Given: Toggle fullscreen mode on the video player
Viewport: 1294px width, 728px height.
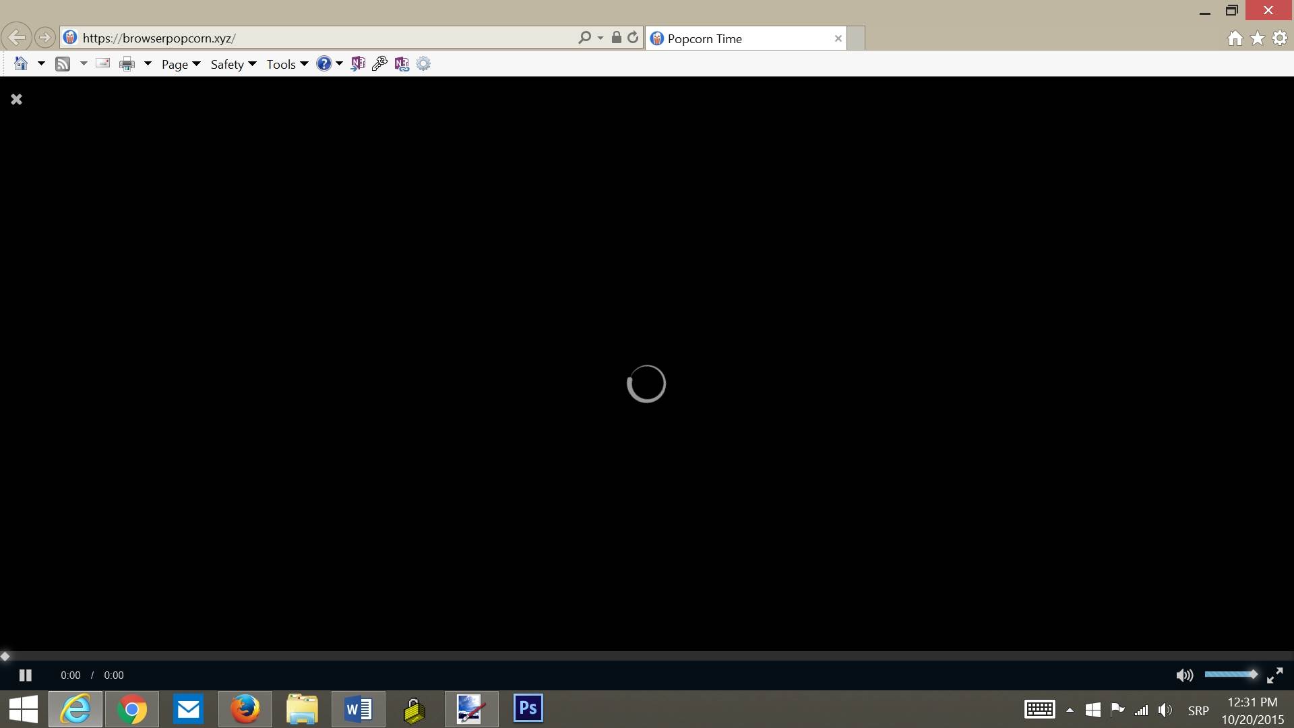Looking at the screenshot, I should pyautogui.click(x=1275, y=675).
